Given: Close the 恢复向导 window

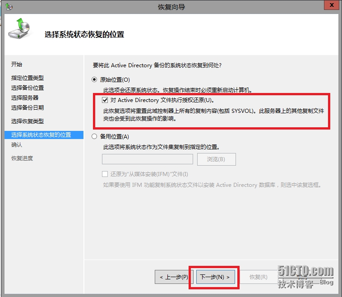Looking at the screenshot, I should (332, 5).
